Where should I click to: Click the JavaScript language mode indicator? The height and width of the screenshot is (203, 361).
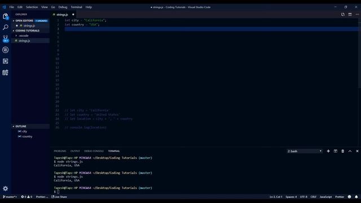click(325, 197)
